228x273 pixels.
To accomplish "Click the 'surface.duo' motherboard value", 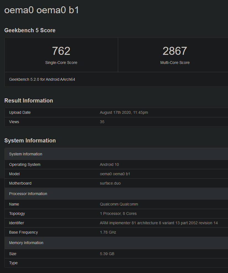I will coord(110,183).
